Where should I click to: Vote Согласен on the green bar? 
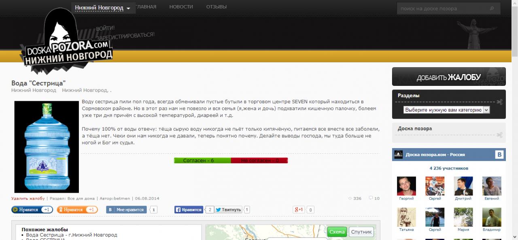(202, 161)
